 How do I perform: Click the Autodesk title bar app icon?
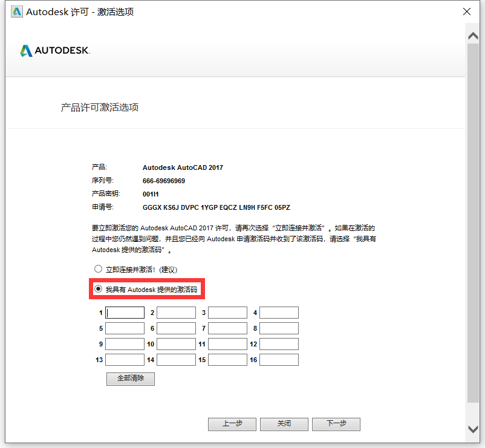17,11
